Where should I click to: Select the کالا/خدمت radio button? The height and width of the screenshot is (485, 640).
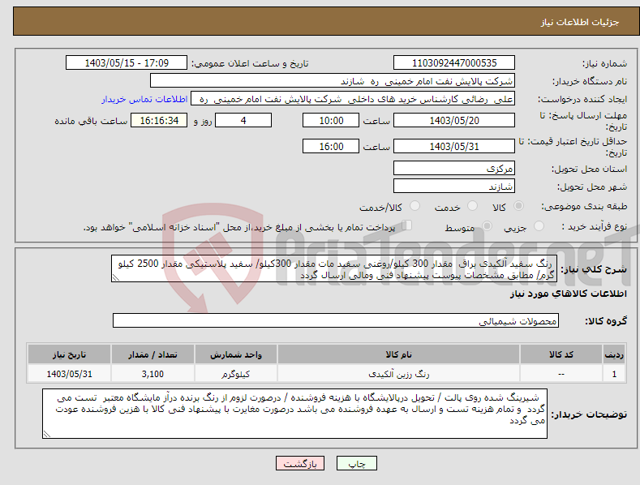pos(414,206)
